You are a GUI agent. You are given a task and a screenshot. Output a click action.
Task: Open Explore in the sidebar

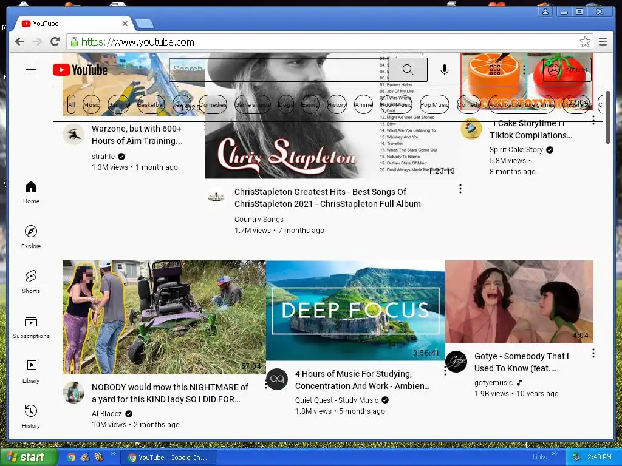[x=31, y=237]
